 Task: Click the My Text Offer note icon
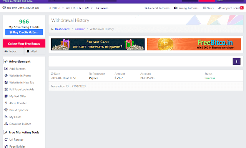(6, 96)
